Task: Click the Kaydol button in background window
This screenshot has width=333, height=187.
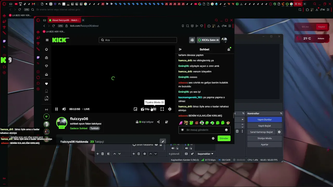Action: (x=322, y=27)
